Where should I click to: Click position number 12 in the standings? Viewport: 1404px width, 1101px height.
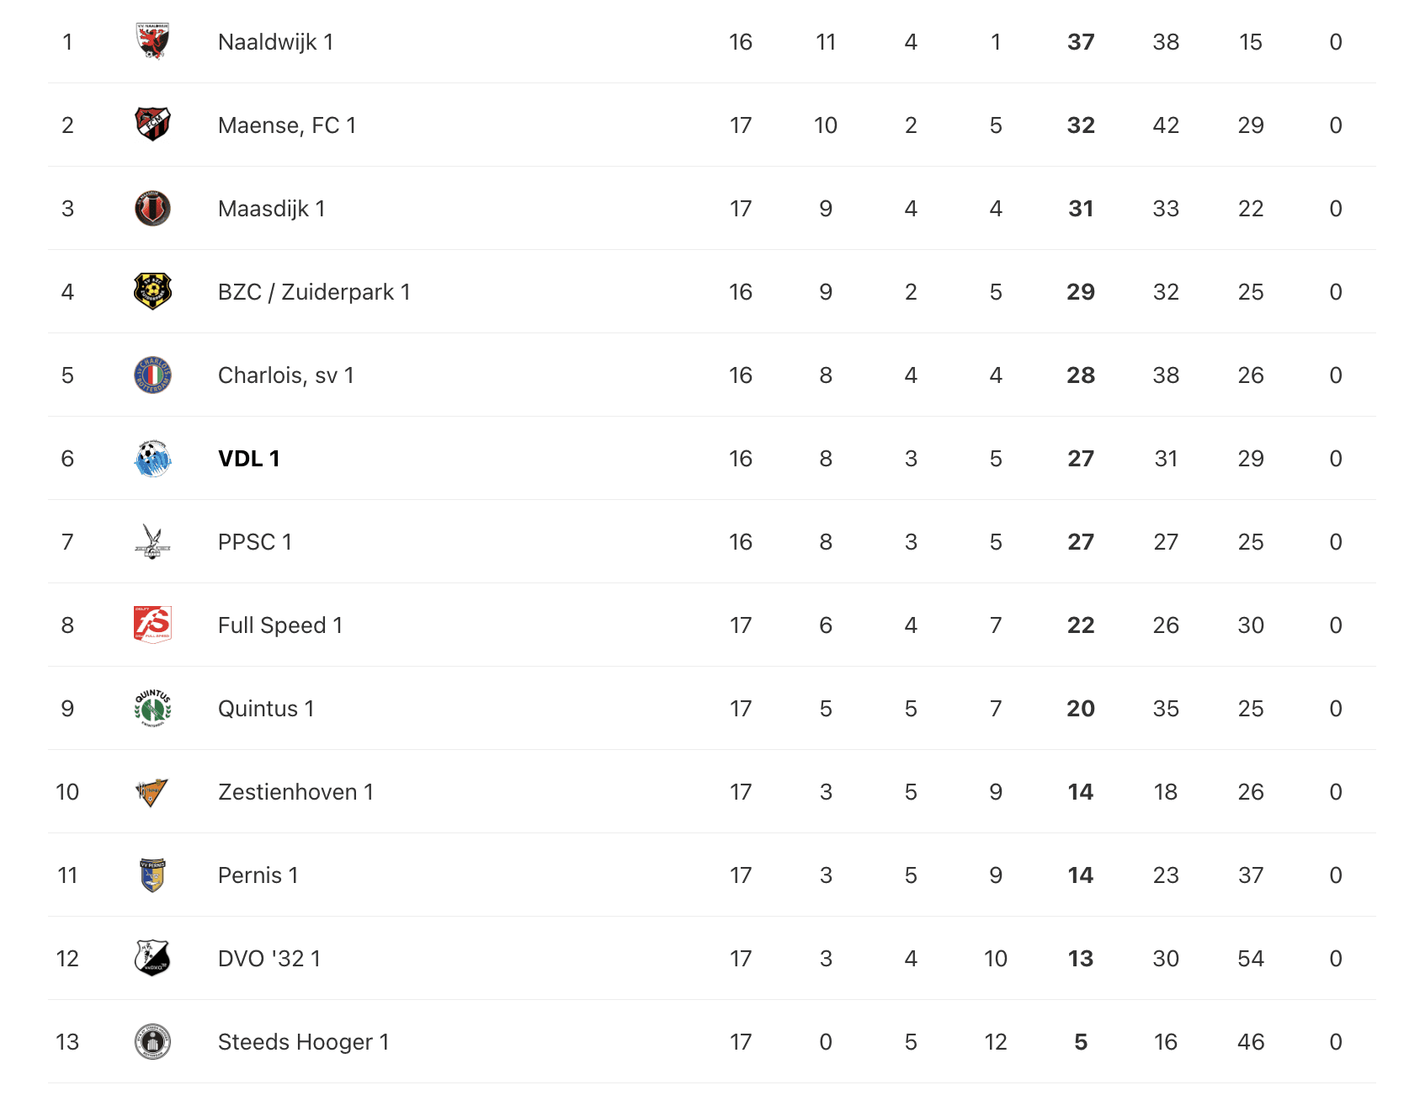[x=67, y=959]
